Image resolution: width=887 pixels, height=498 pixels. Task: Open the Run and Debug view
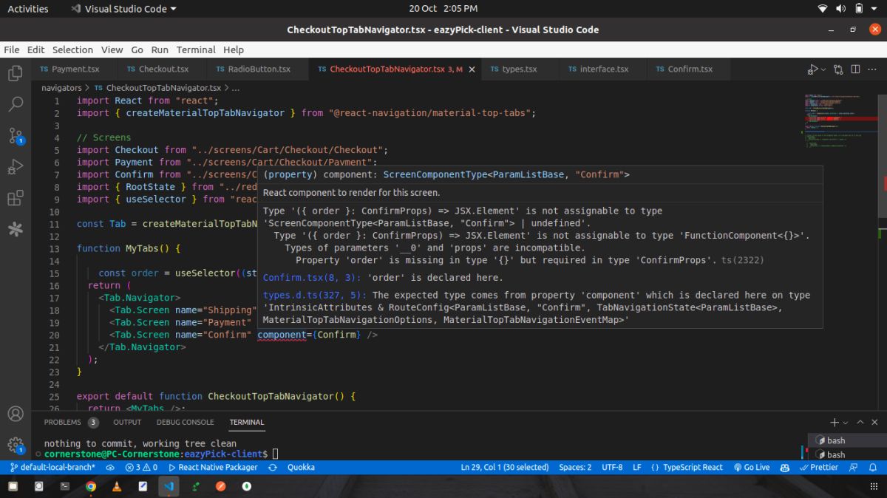click(15, 167)
